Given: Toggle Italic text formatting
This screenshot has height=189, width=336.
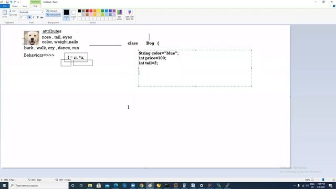Looking at the screenshot, I should point(34,17).
